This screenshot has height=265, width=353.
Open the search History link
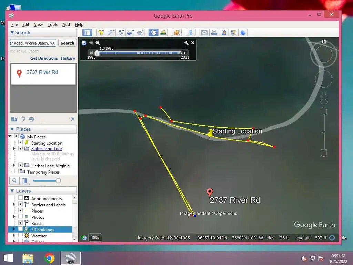click(68, 58)
